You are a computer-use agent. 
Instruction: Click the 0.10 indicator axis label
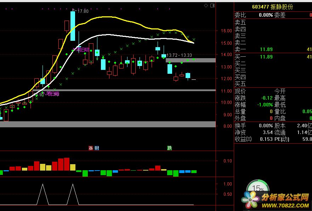coord(227,161)
